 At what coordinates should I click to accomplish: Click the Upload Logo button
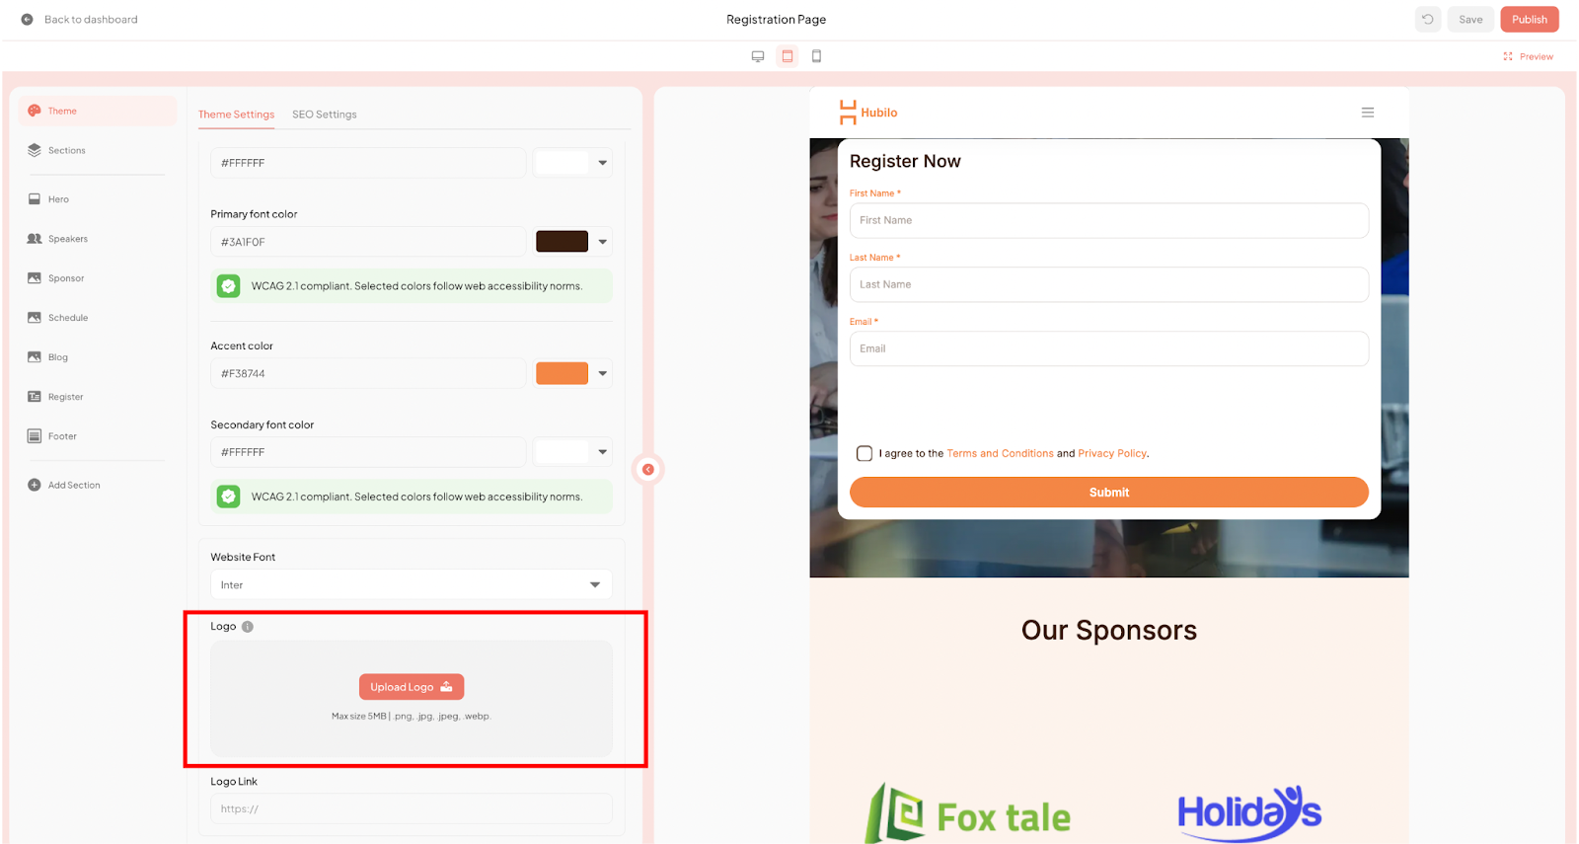(x=411, y=687)
